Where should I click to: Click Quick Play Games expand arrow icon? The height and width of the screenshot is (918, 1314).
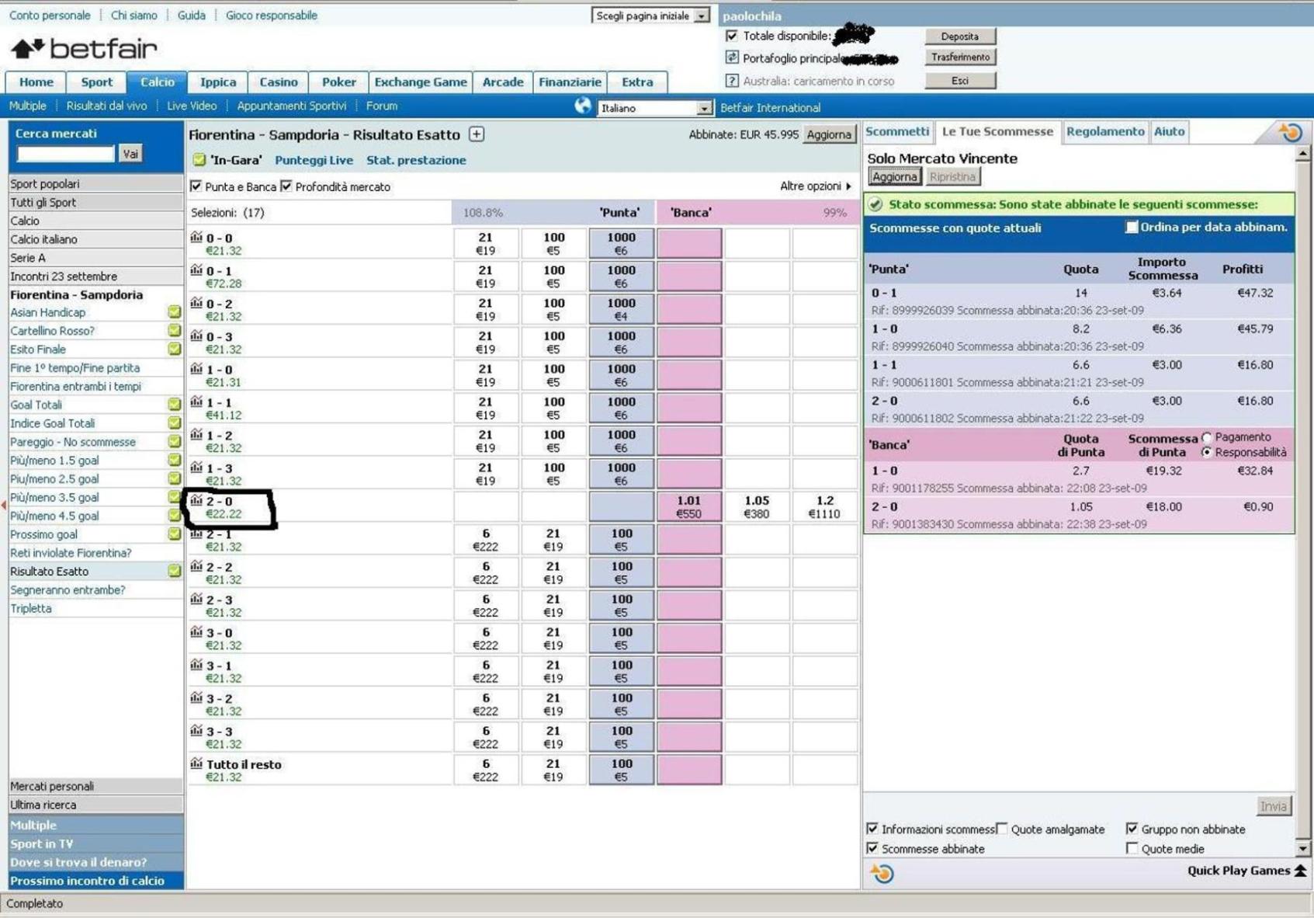coord(1301,871)
